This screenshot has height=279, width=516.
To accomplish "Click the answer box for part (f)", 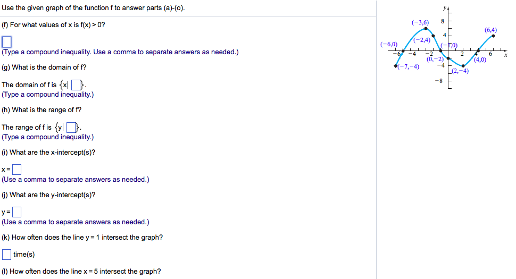I will click(x=6, y=41).
